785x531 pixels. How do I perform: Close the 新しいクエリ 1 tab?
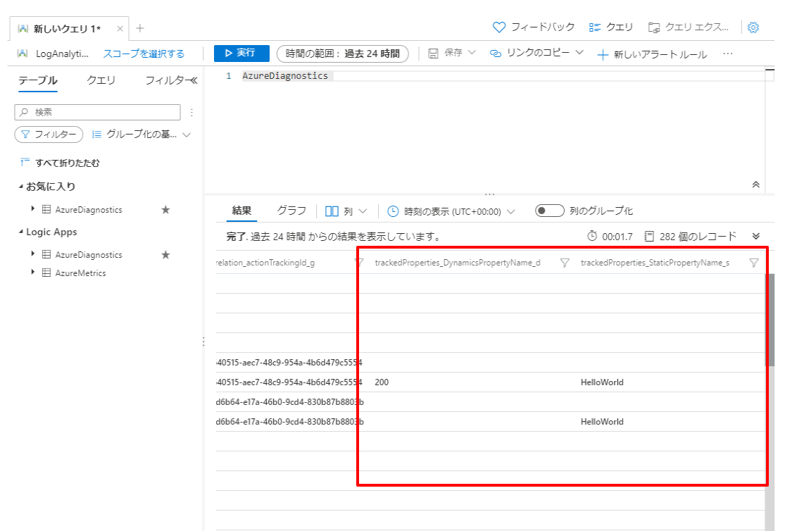120,29
